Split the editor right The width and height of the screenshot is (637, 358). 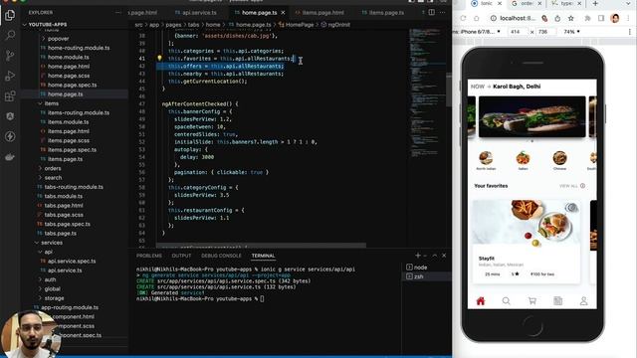point(431,13)
